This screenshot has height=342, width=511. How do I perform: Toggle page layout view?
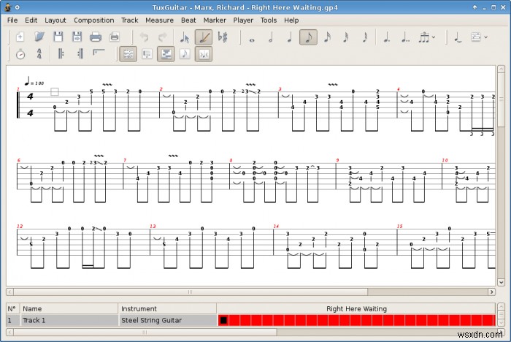[x=128, y=54]
